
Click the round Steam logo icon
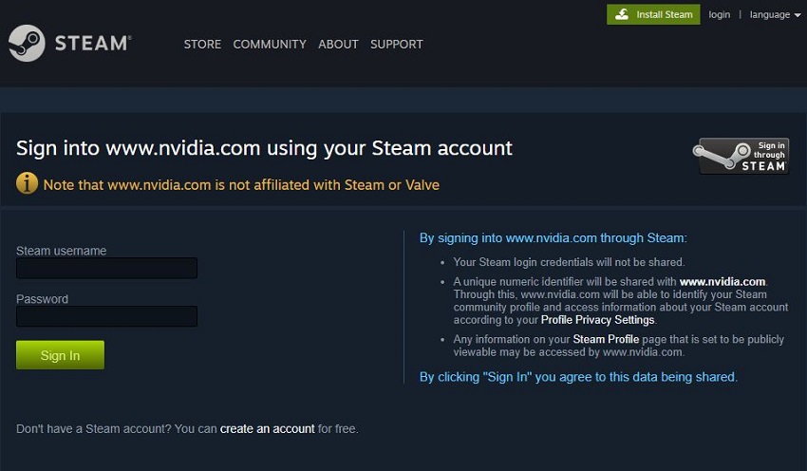coord(27,44)
